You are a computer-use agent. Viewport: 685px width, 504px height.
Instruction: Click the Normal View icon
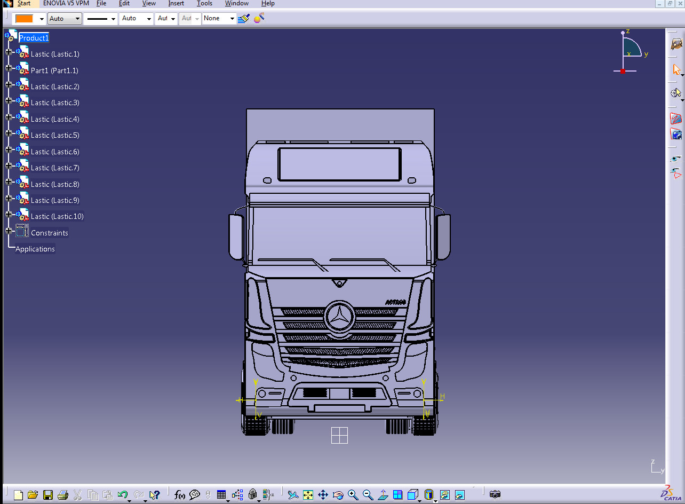pos(383,495)
